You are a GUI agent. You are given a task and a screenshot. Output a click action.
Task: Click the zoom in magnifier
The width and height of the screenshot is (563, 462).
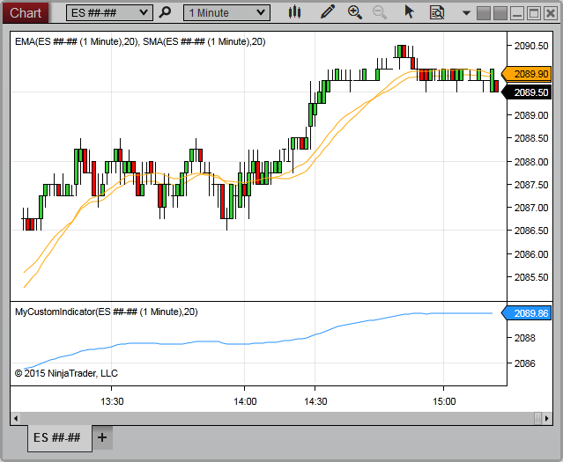click(355, 12)
